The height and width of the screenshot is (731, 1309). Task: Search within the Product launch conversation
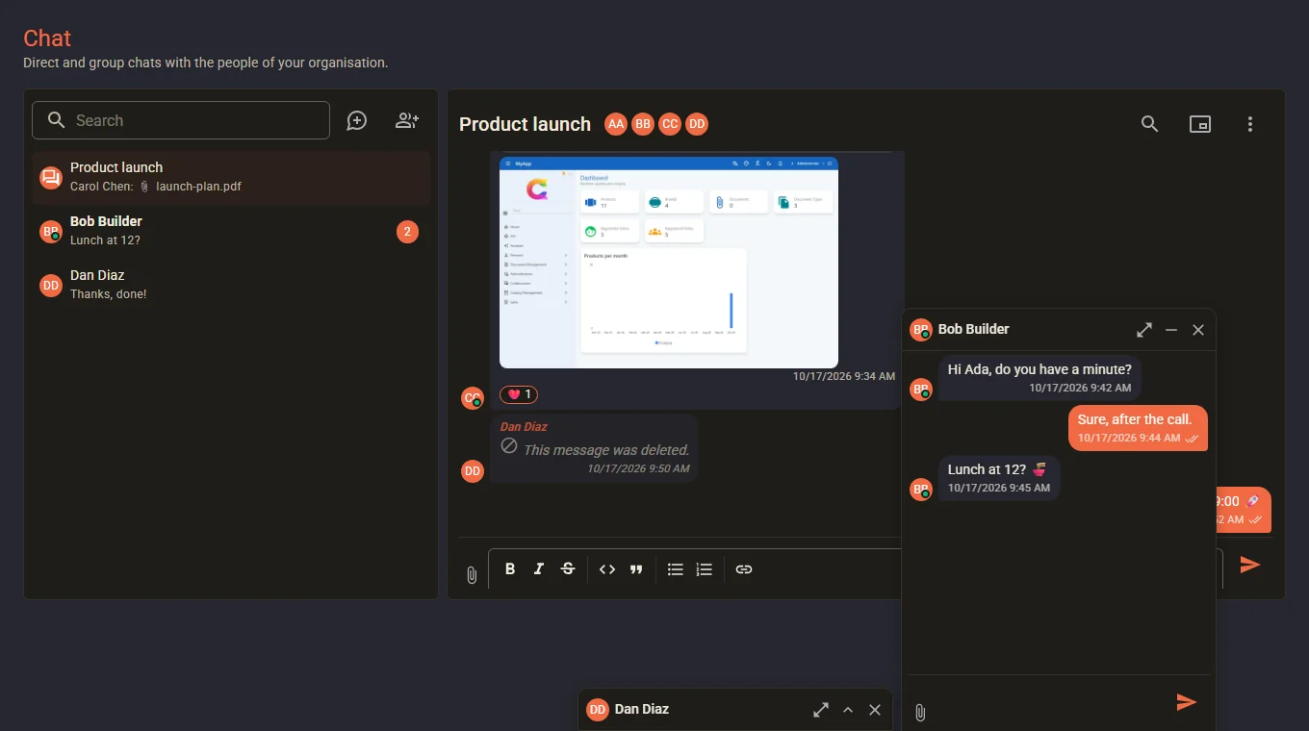1149,124
